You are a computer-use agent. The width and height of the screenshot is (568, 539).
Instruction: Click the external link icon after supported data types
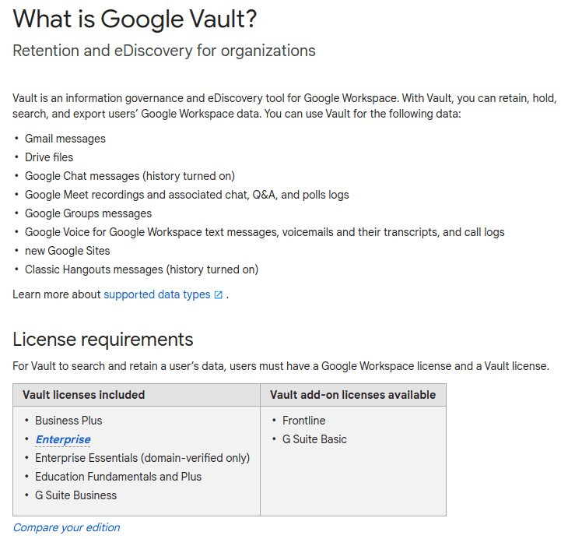tap(219, 295)
